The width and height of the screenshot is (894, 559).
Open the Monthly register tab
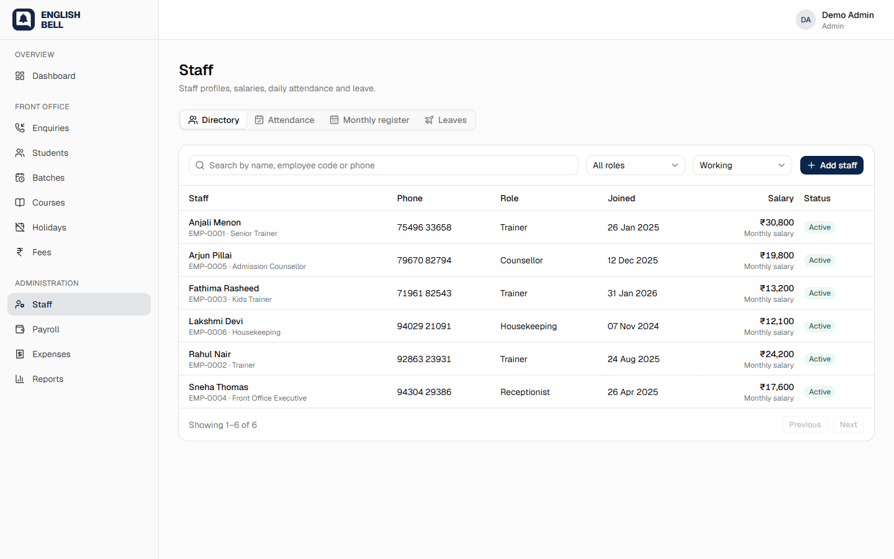coord(369,120)
